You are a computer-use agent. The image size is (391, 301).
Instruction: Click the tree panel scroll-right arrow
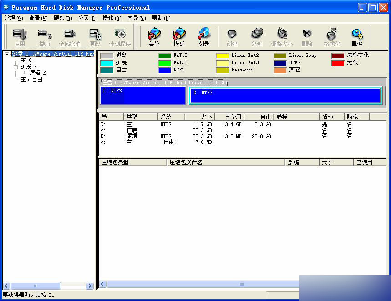[90, 286]
